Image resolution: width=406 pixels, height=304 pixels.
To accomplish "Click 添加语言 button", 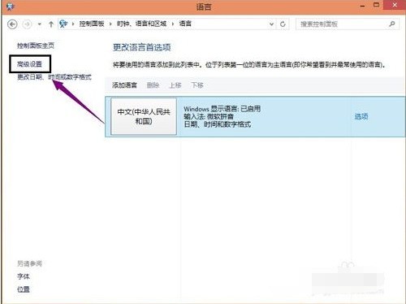I will pos(124,85).
